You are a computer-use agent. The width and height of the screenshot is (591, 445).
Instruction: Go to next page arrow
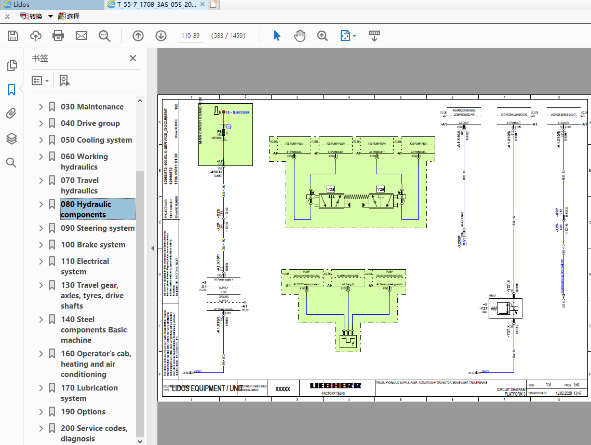click(160, 36)
